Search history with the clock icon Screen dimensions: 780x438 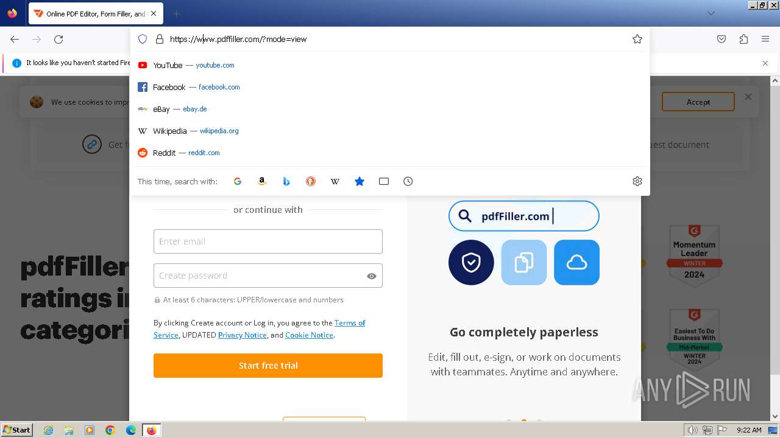pos(408,181)
